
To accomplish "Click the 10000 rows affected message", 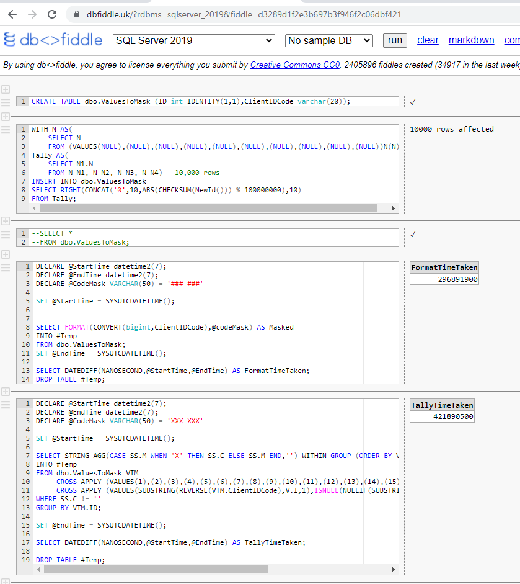I will click(452, 129).
